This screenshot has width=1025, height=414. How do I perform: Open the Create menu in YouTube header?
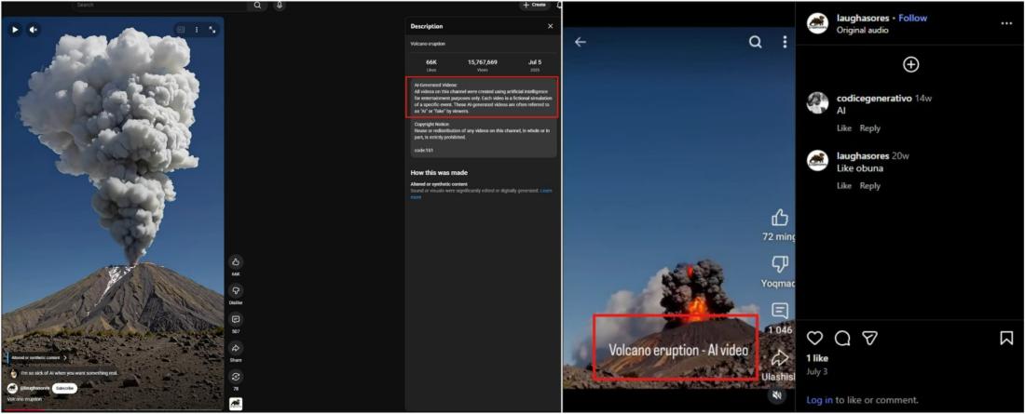(534, 5)
